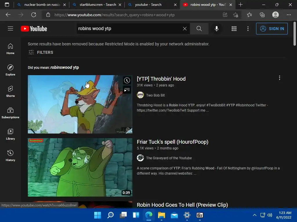Open the Edge tab actions menu
This screenshot has width=297, height=222.
(7, 5)
